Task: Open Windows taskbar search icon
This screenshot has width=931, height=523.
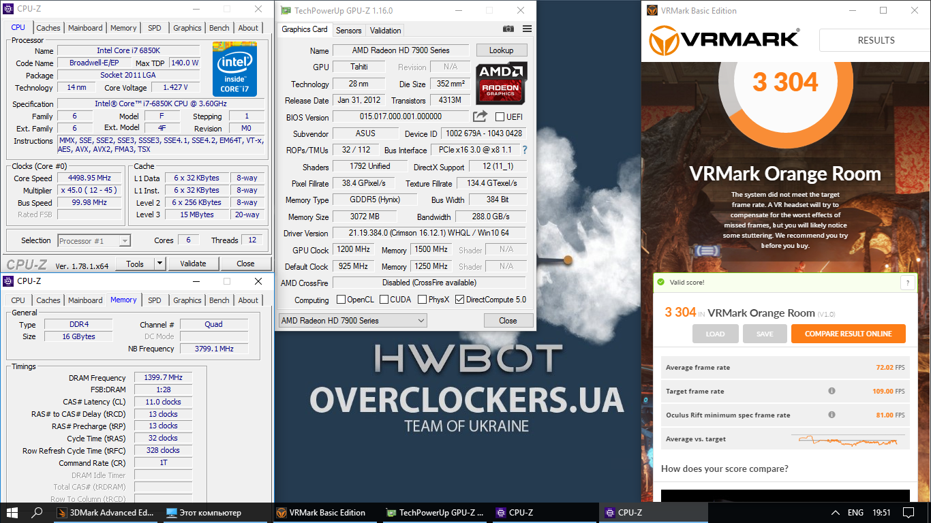Action: (x=37, y=513)
